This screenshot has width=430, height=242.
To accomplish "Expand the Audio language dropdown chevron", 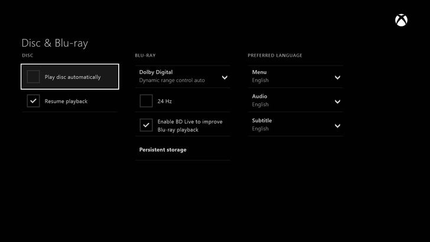I will 337,101.
